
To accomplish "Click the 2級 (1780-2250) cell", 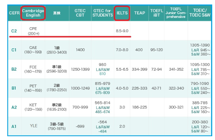I will pos(57,88).
